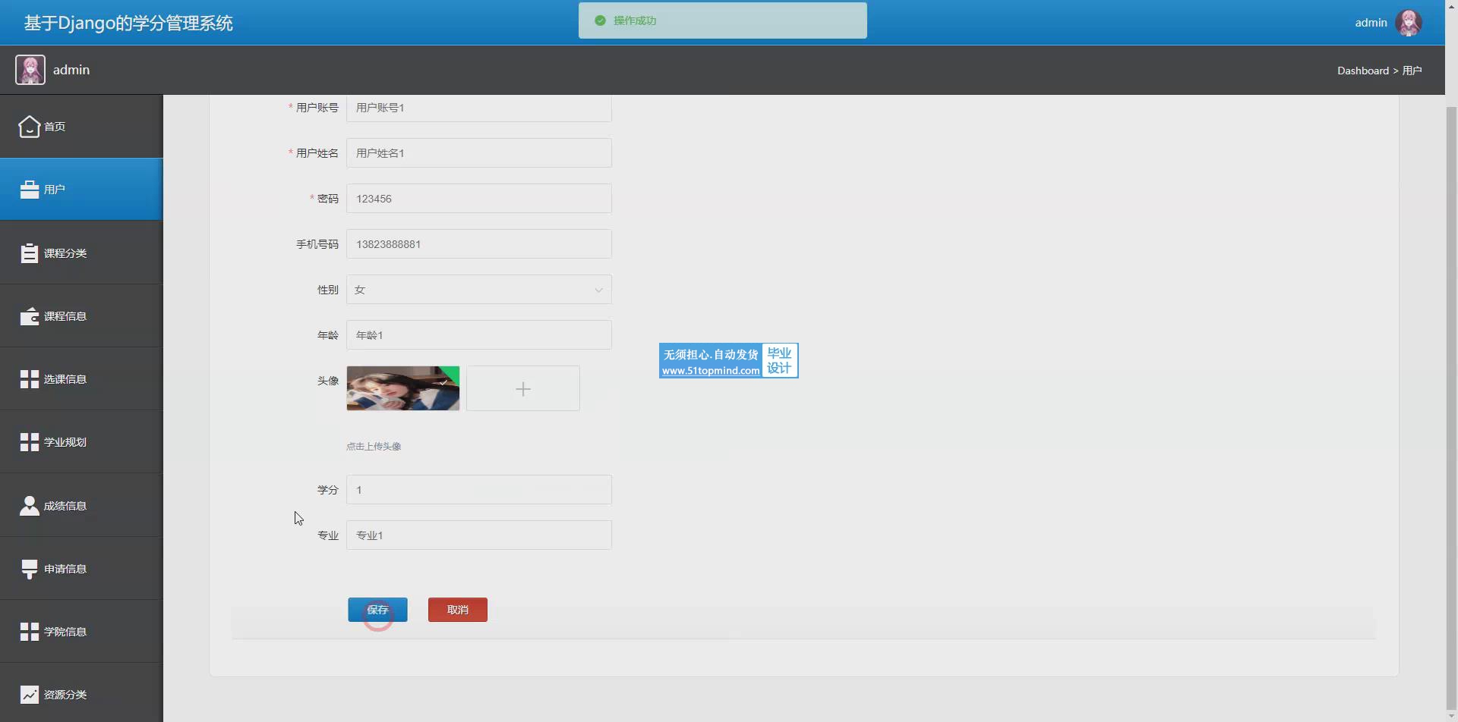This screenshot has width=1458, height=722.
Task: Click the grid icon for 选课信息
Action: (30, 379)
